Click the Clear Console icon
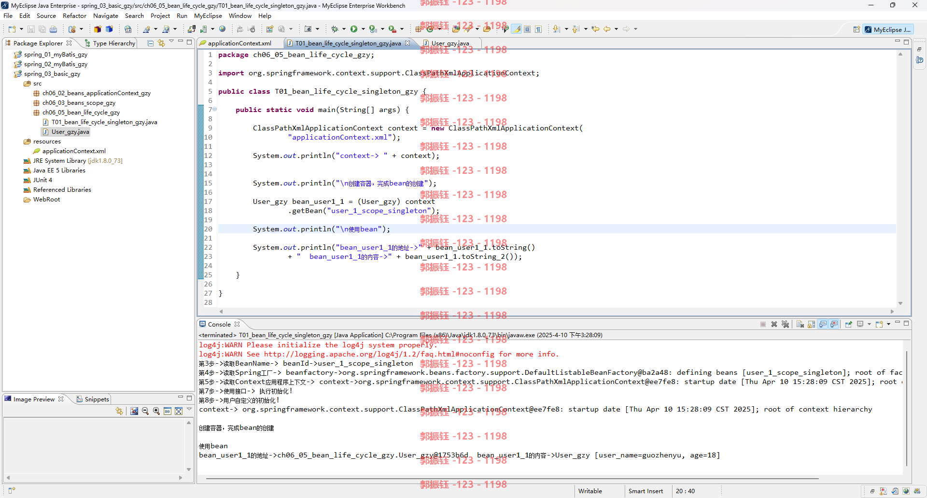The image size is (927, 498). click(800, 324)
